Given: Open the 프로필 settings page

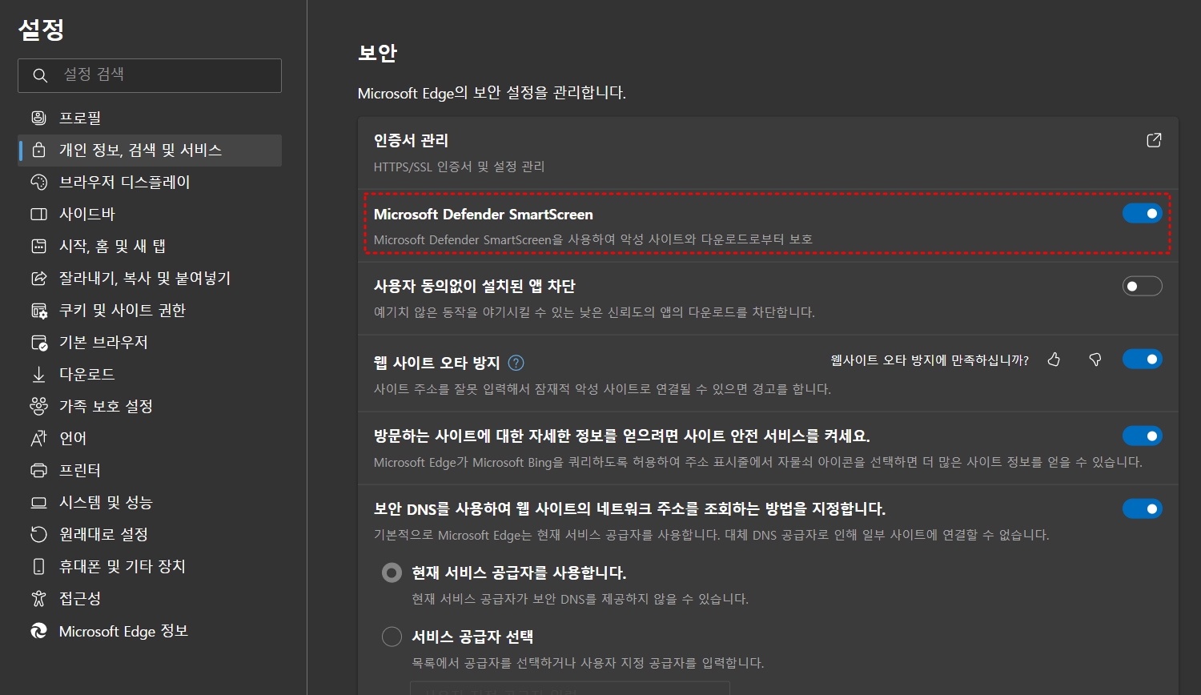Looking at the screenshot, I should (x=150, y=118).
